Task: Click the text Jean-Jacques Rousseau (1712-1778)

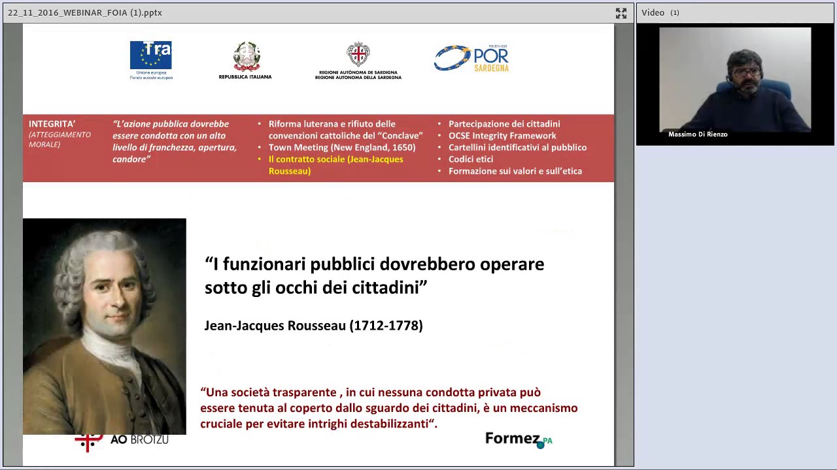Action: click(313, 326)
